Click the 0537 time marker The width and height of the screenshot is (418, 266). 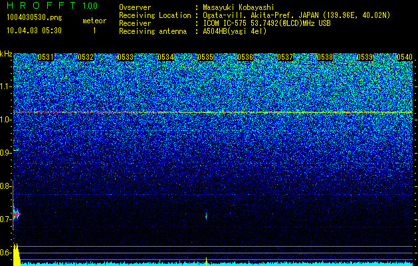coord(285,57)
